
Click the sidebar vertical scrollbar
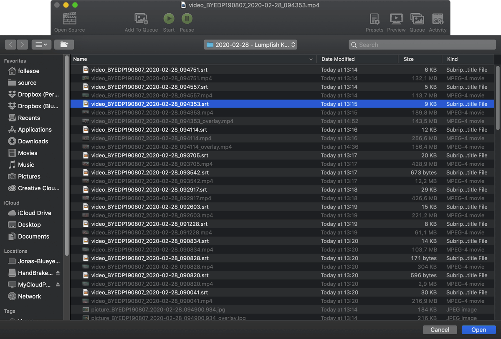[x=66, y=156]
